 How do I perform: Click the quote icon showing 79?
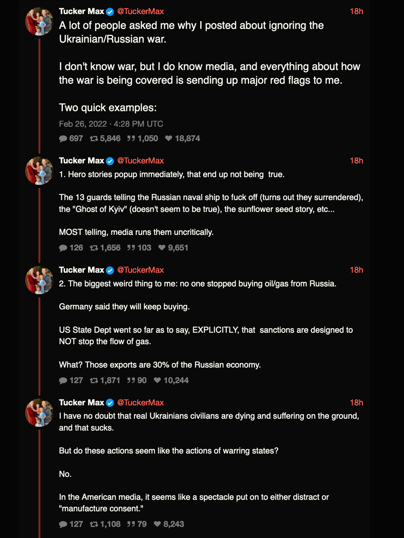click(131, 524)
